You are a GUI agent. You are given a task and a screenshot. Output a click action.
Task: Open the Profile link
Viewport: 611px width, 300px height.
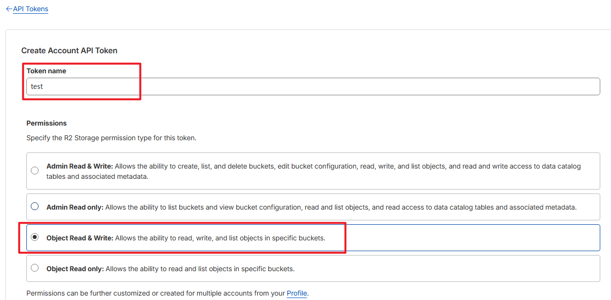pyautogui.click(x=296, y=293)
